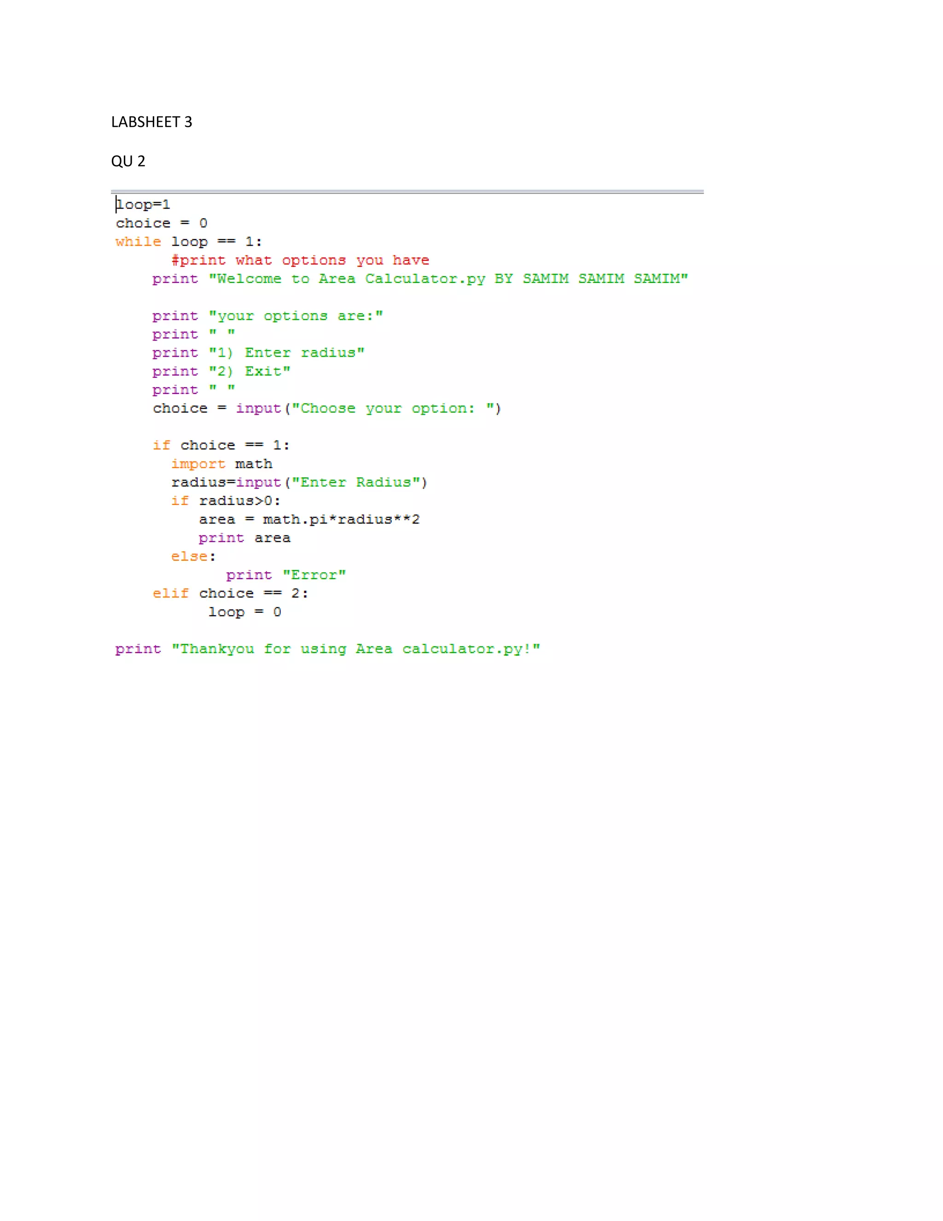
Task: Click the print "Error" line
Action: coord(285,575)
